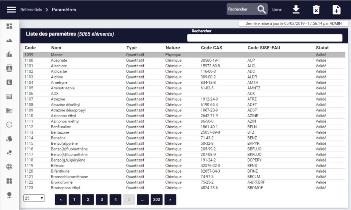Click the Benfluraline parameter name

point(61,127)
